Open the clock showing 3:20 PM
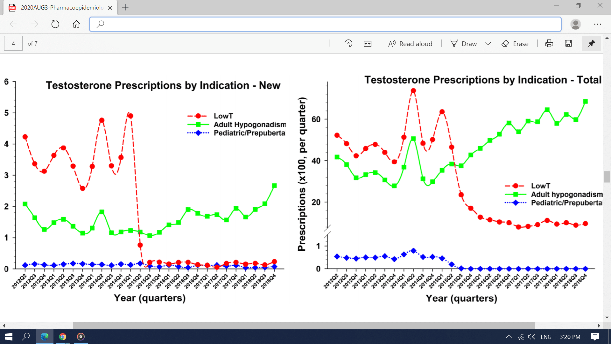 [x=570, y=337]
